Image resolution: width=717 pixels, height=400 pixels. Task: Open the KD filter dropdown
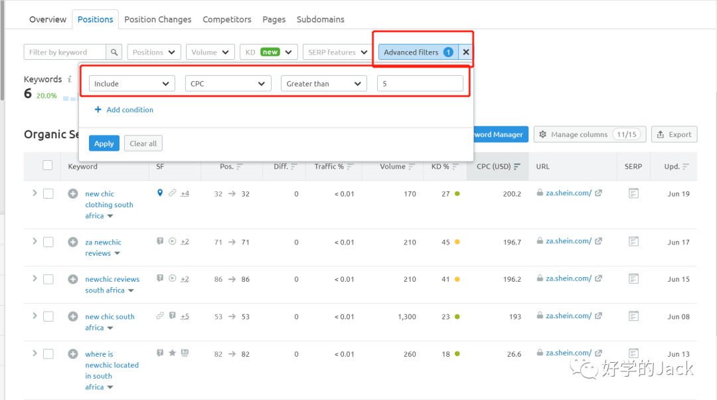[x=269, y=52]
